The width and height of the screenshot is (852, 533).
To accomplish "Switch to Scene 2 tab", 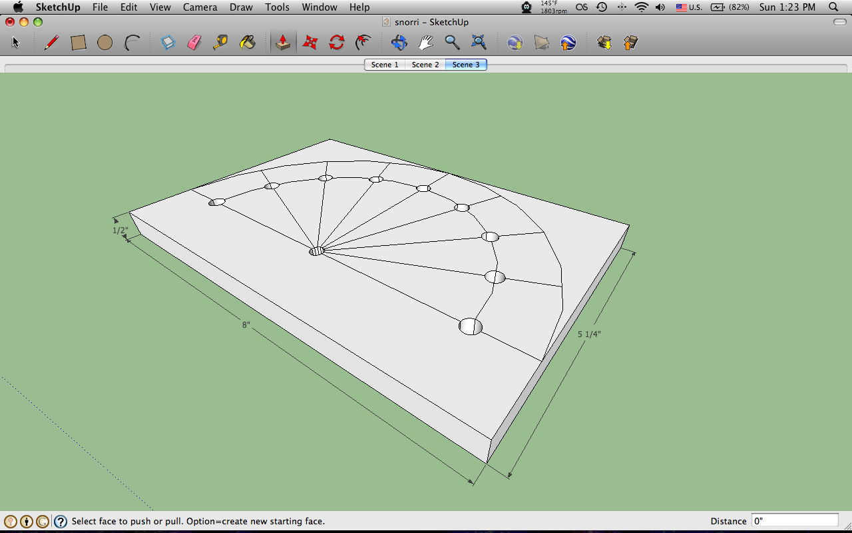I will [x=425, y=65].
